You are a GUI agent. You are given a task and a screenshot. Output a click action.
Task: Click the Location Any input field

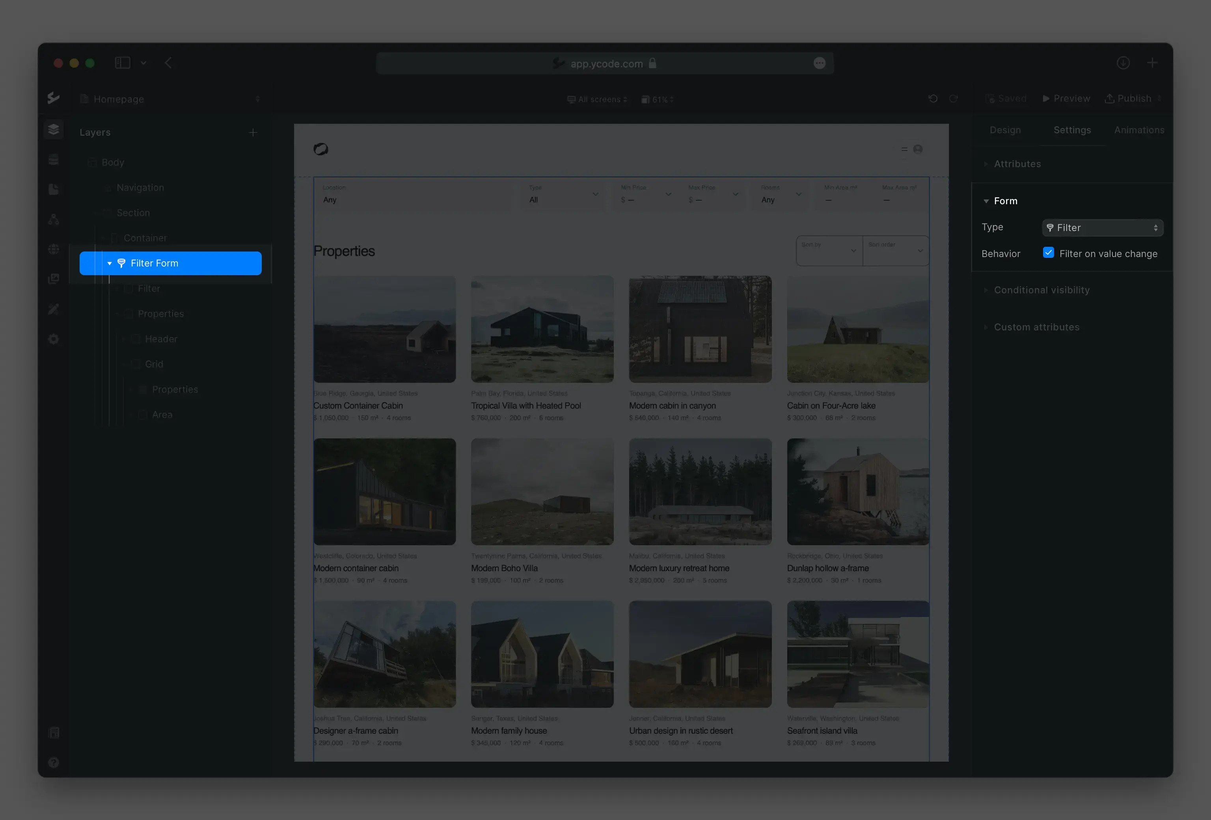pyautogui.click(x=414, y=194)
